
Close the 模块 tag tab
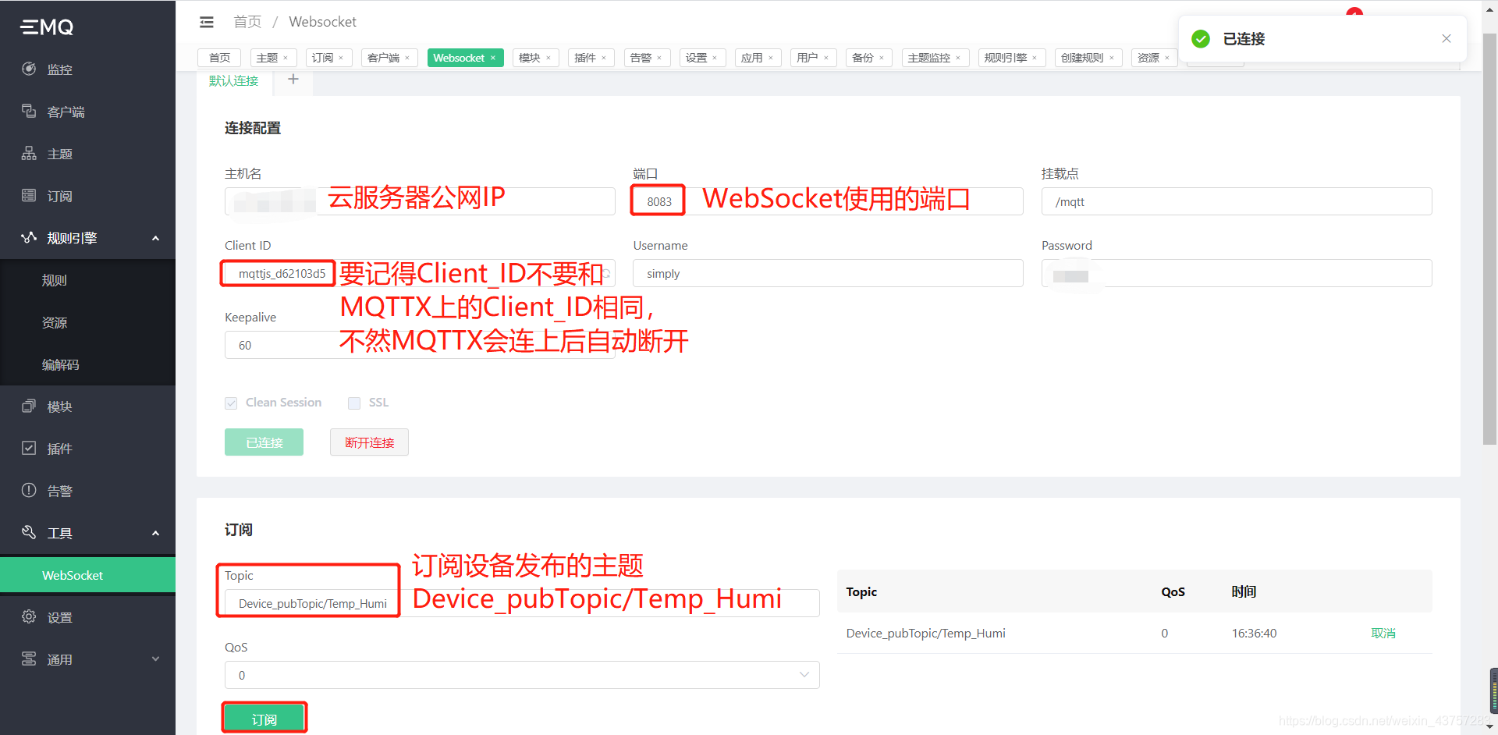(x=548, y=58)
